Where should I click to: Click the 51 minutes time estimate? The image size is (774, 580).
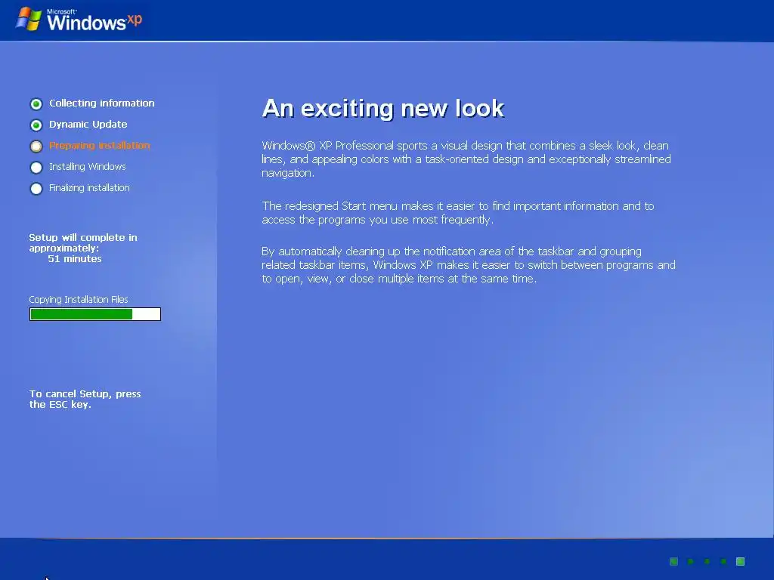(x=75, y=258)
